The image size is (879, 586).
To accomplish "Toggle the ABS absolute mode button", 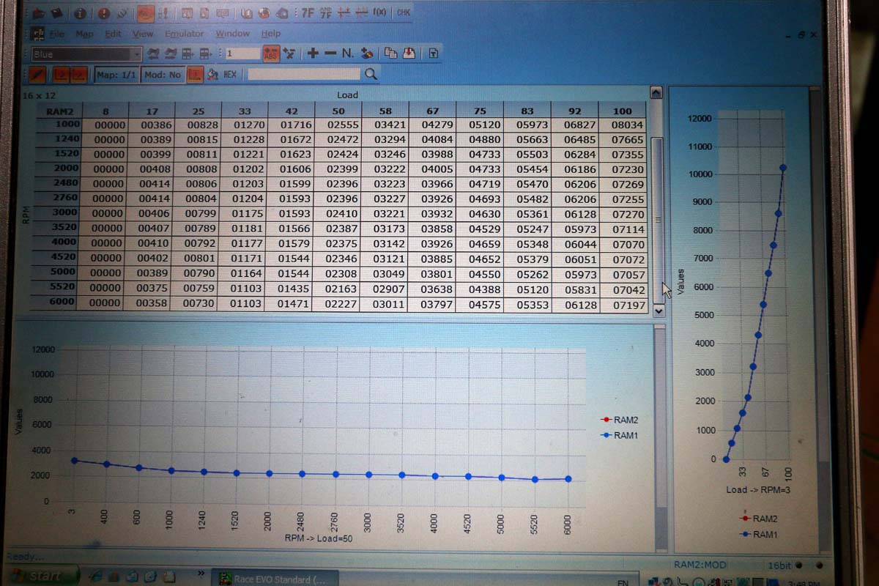I will (x=271, y=53).
